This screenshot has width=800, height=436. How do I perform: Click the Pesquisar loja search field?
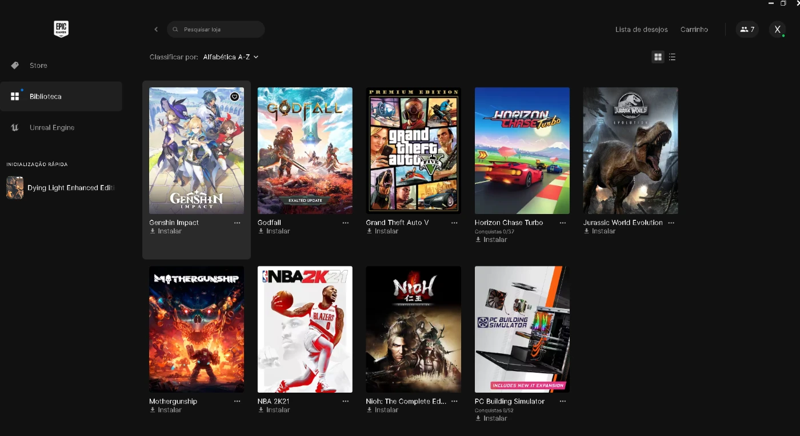tap(216, 29)
